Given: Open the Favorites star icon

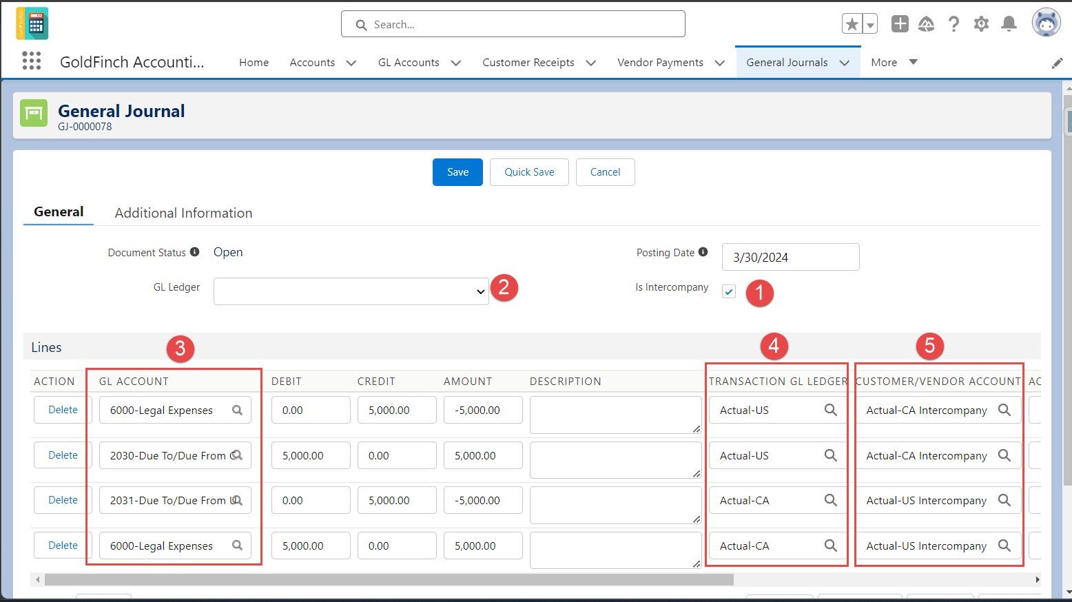Looking at the screenshot, I should [x=852, y=24].
